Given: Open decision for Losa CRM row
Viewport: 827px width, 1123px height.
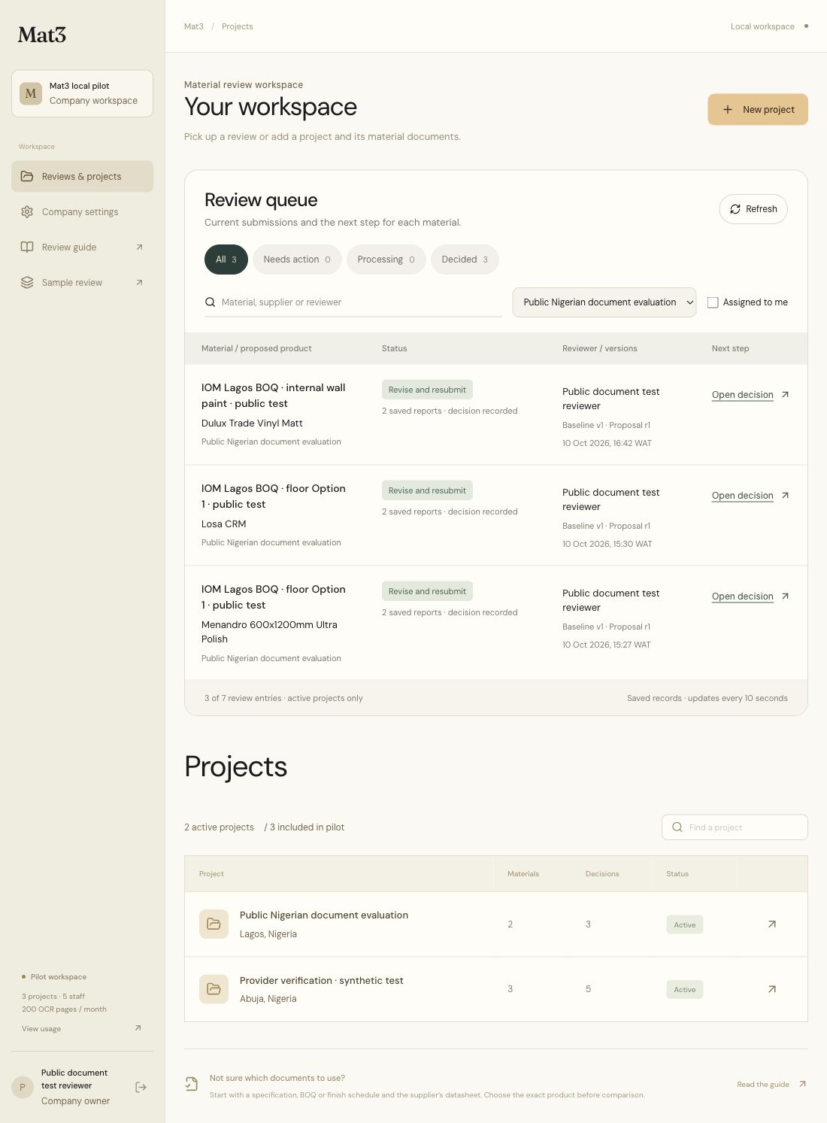Looking at the screenshot, I should (x=743, y=495).
